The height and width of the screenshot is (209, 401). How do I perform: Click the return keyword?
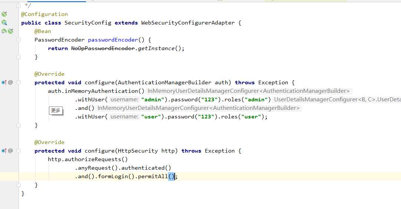tap(58, 48)
